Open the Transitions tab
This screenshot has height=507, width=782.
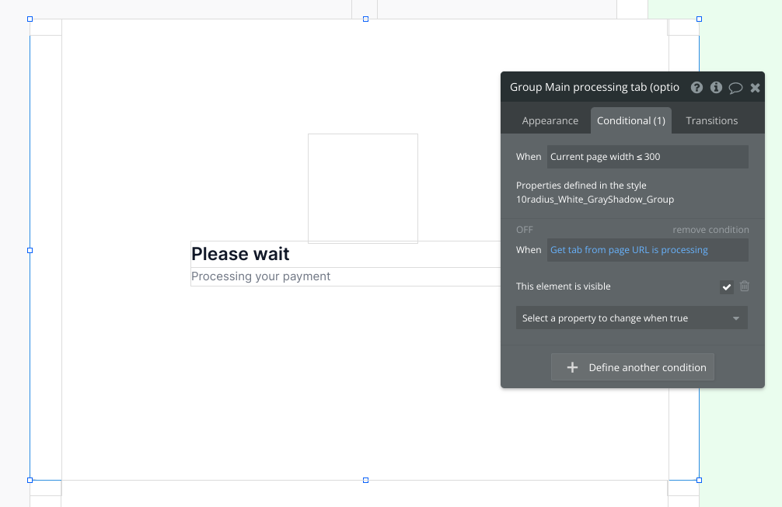(x=711, y=120)
